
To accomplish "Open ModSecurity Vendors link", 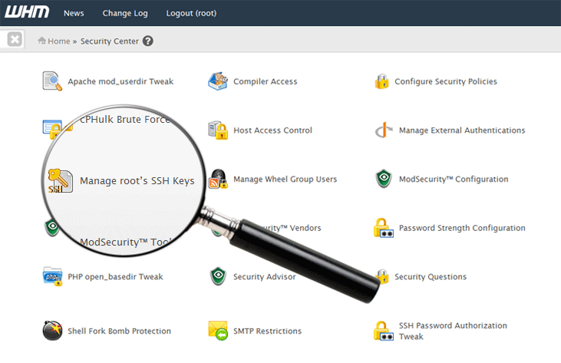I will [291, 228].
